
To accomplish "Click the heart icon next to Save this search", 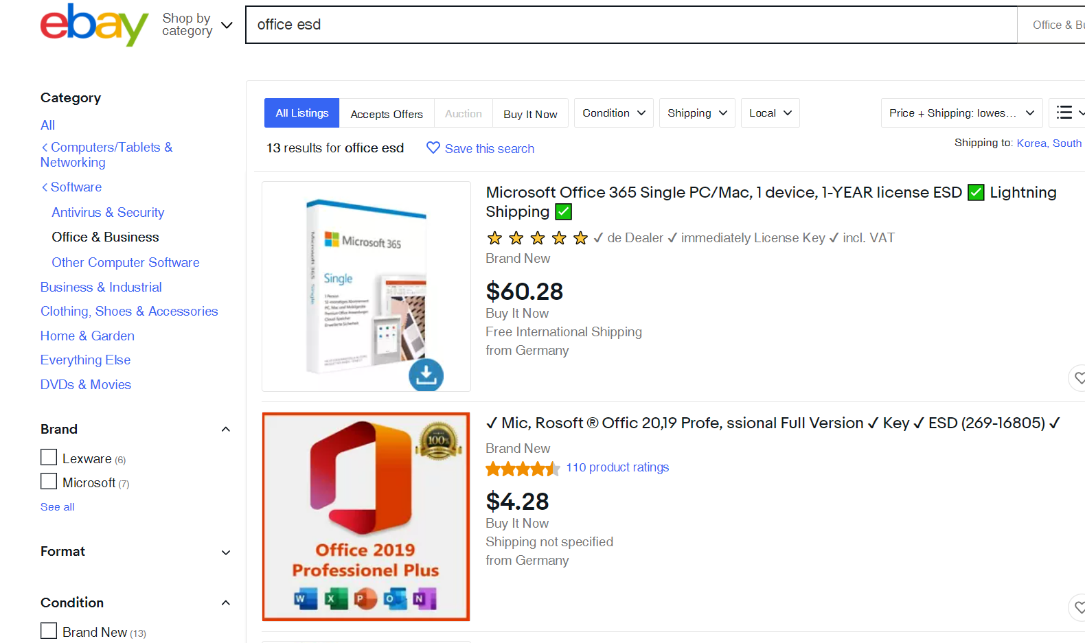I will coord(433,148).
